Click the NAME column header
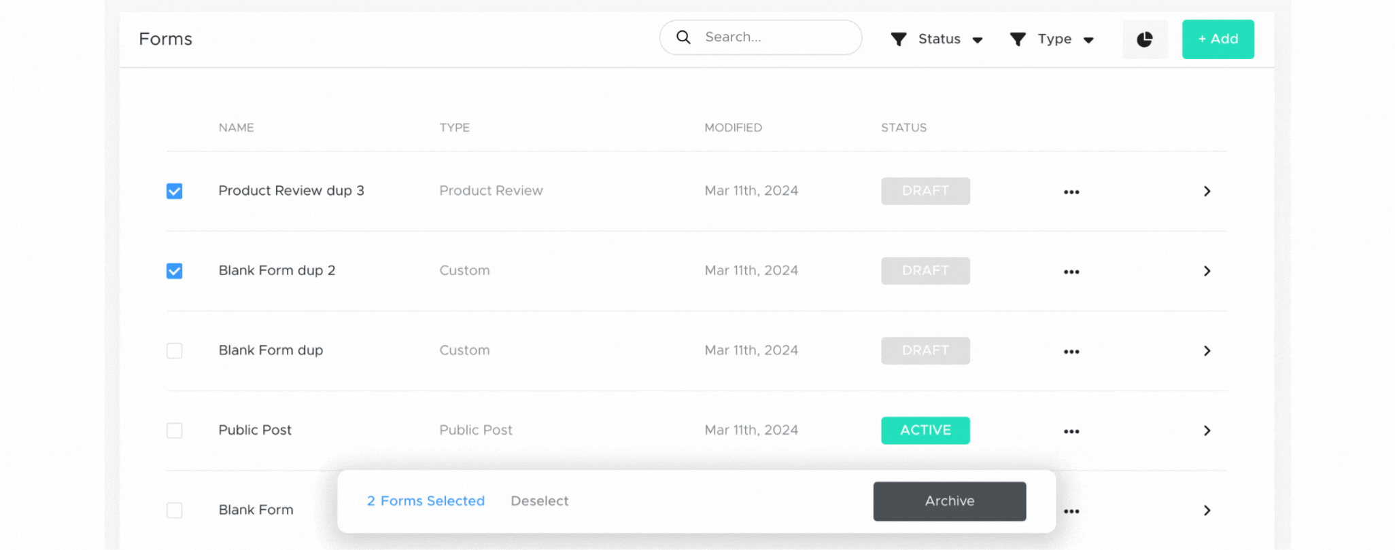This screenshot has height=550, width=1395. tap(237, 128)
